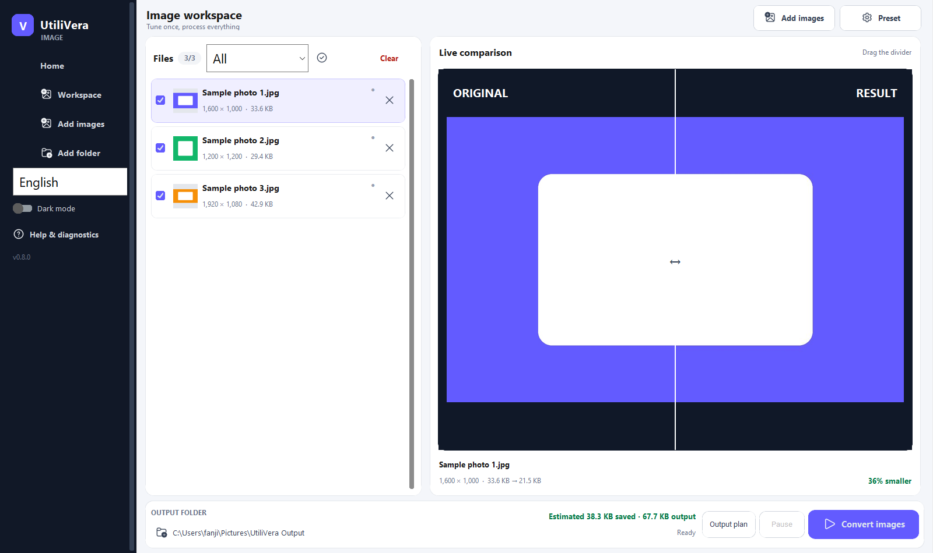Open Workspace from the sidebar
The width and height of the screenshot is (933, 553).
click(70, 95)
